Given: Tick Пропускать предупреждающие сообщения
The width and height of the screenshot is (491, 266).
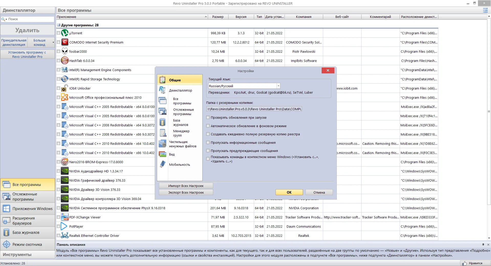Looking at the screenshot, I should coord(208,151).
